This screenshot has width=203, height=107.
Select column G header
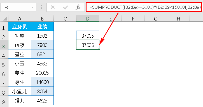156,19
